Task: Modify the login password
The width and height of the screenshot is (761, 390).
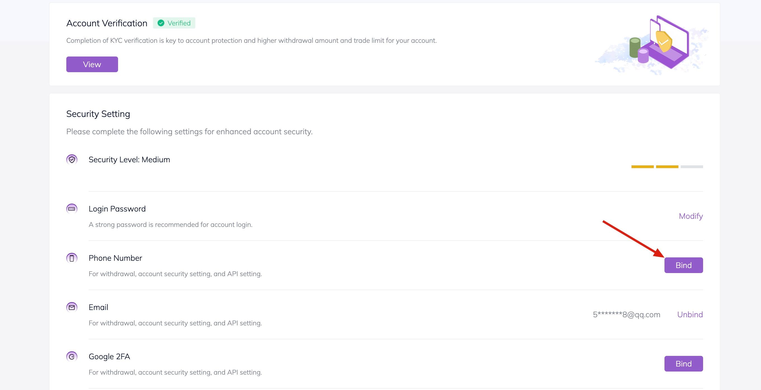Action: click(x=691, y=216)
